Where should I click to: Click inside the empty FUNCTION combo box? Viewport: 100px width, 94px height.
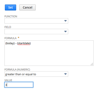pos(36,21)
